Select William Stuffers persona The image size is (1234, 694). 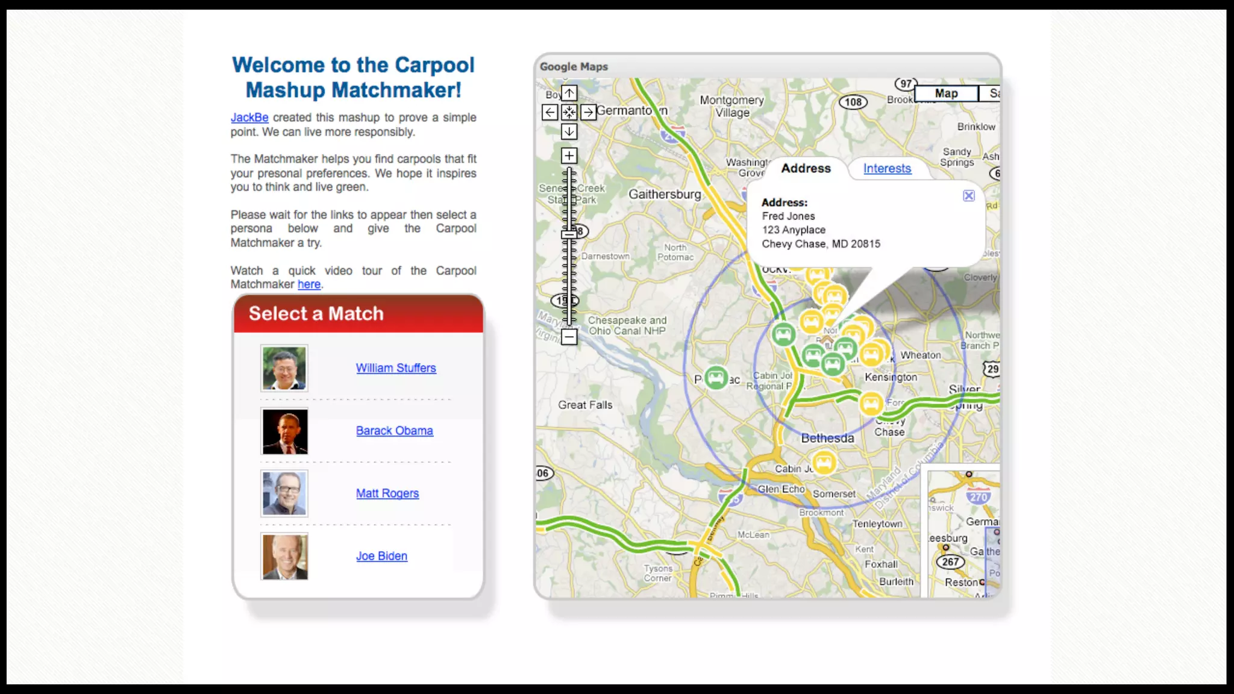pos(396,368)
